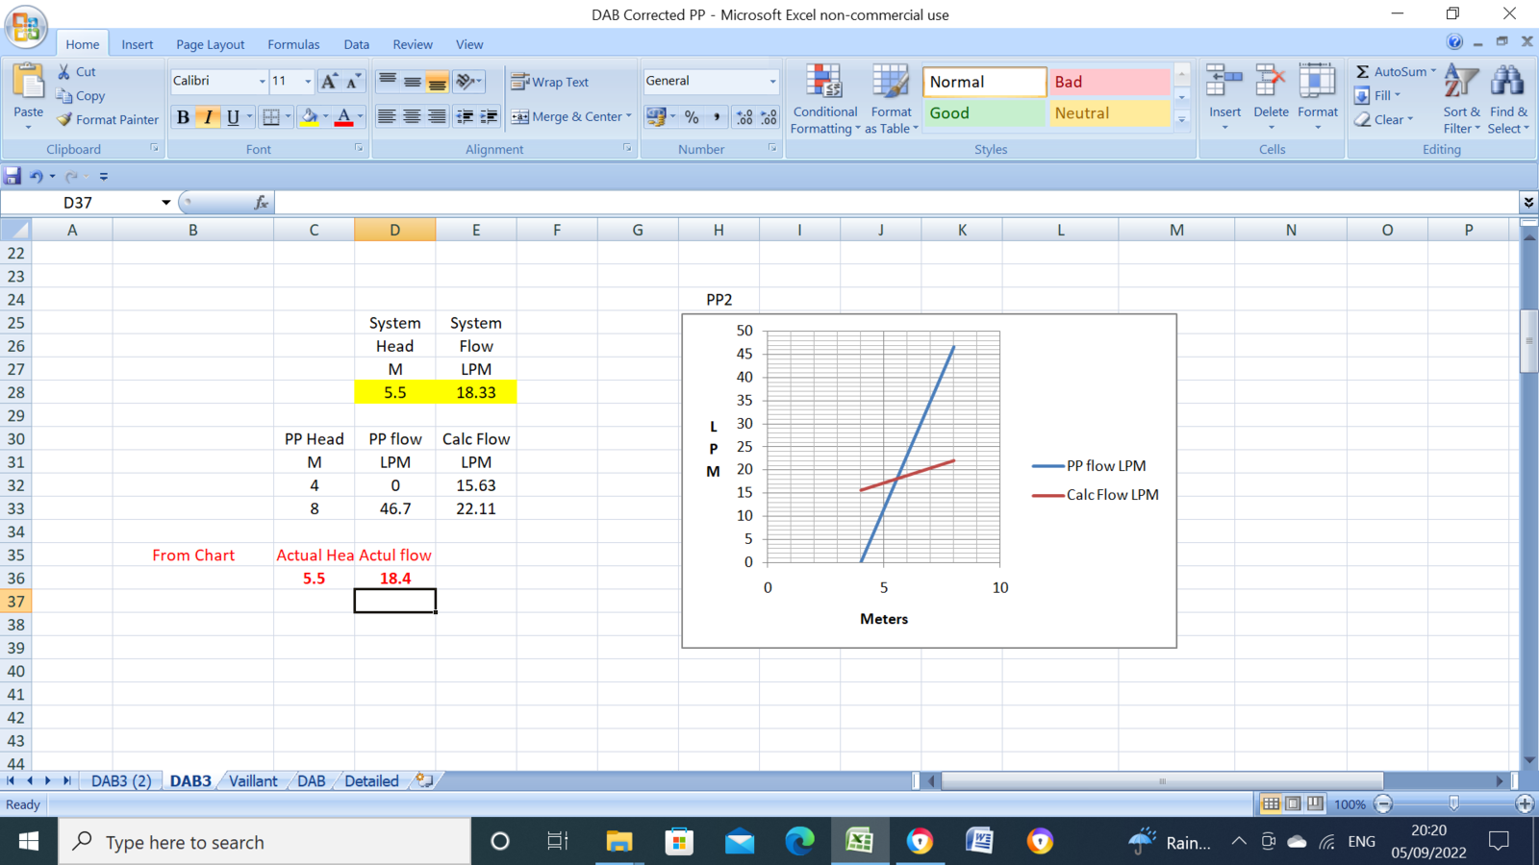Apply the Good cell style
1539x865 pixels.
983,113
